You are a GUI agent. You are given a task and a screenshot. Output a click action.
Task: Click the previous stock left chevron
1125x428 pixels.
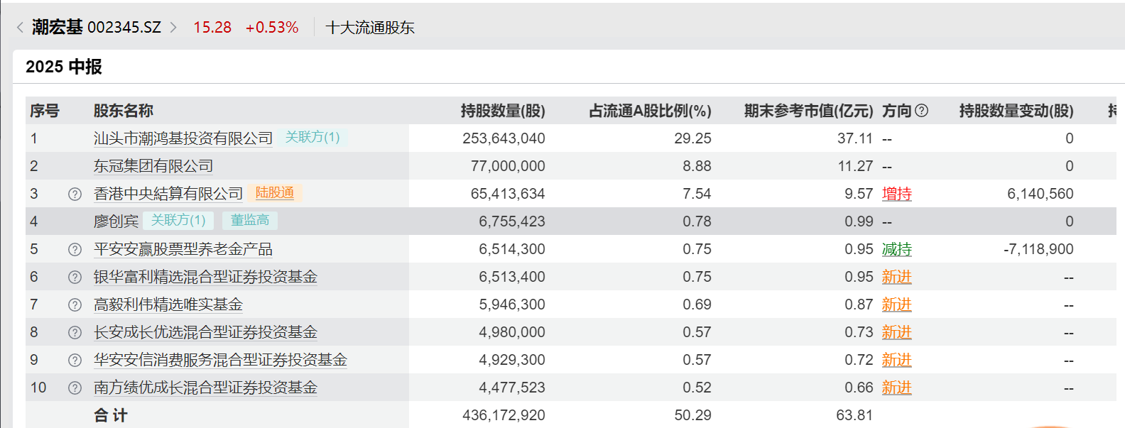click(x=20, y=28)
